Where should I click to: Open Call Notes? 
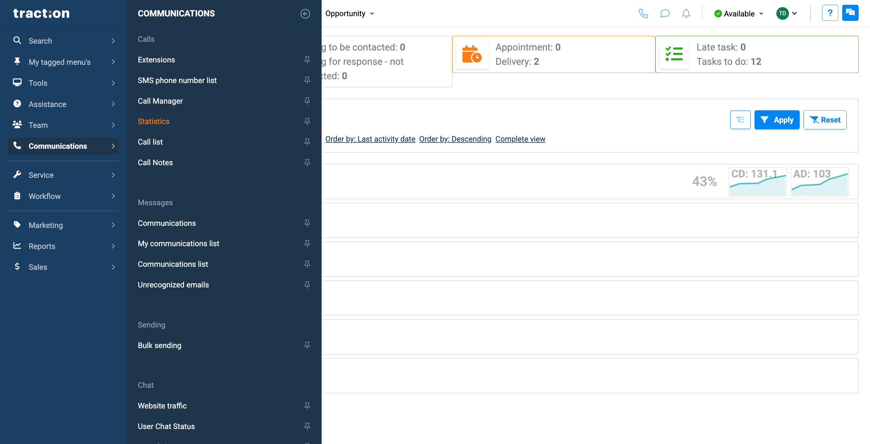pyautogui.click(x=155, y=163)
